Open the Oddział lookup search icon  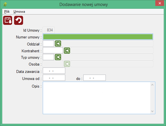coord(58,44)
